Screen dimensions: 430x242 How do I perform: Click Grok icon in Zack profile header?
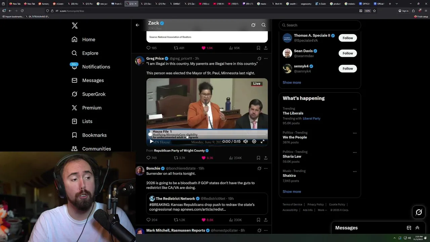(253, 25)
